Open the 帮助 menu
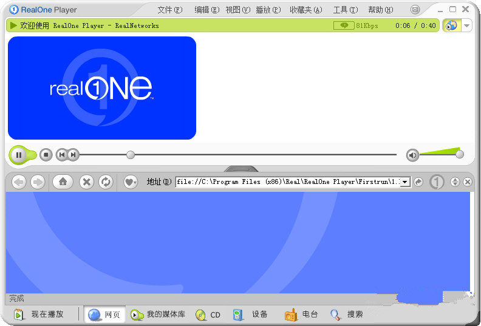Screen dimensions: 481x326 (381, 10)
